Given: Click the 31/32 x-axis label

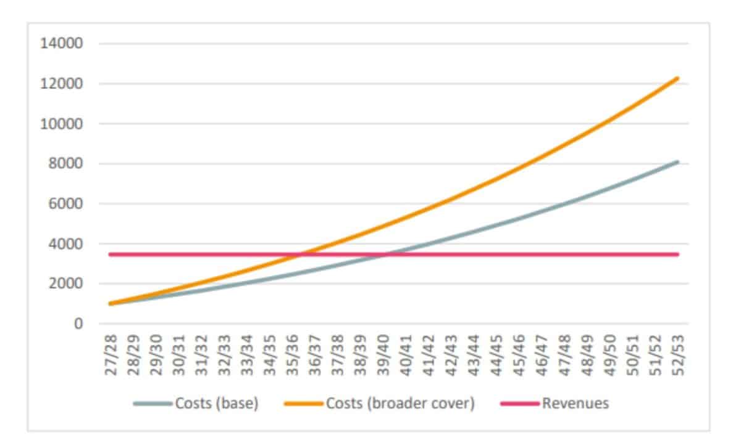Looking at the screenshot, I should point(202,356).
